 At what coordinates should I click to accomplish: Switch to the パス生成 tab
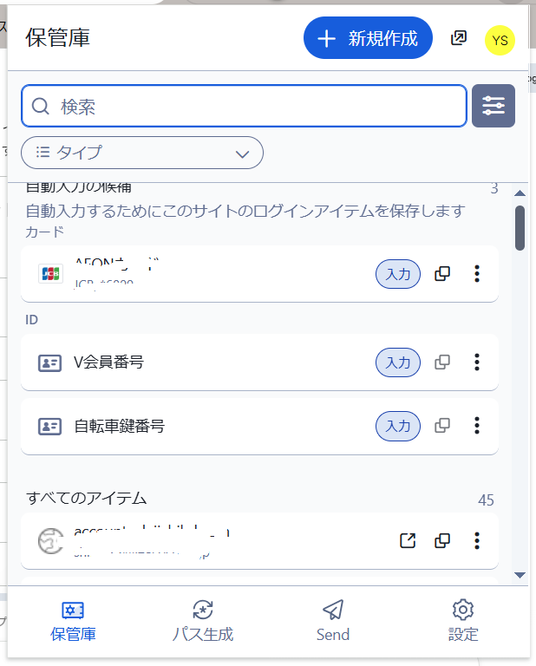point(202,620)
